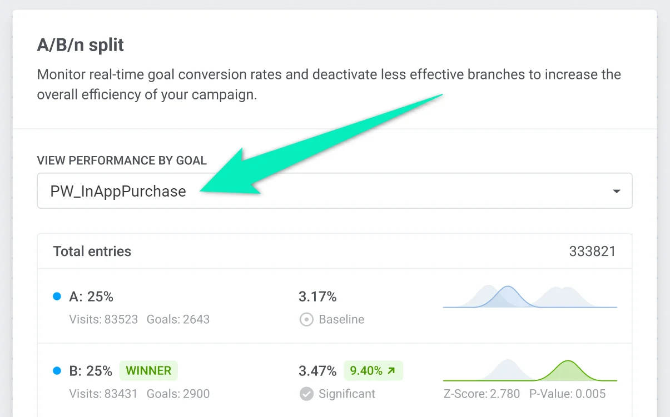Click the dropdown chevron on the goal selector
This screenshot has height=417, width=670.
point(616,190)
